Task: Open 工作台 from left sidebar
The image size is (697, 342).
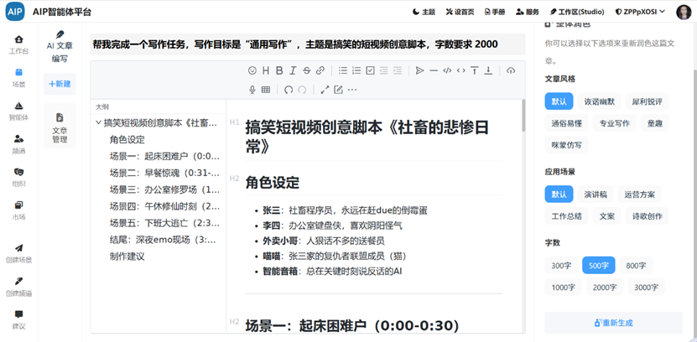Action: (x=18, y=44)
